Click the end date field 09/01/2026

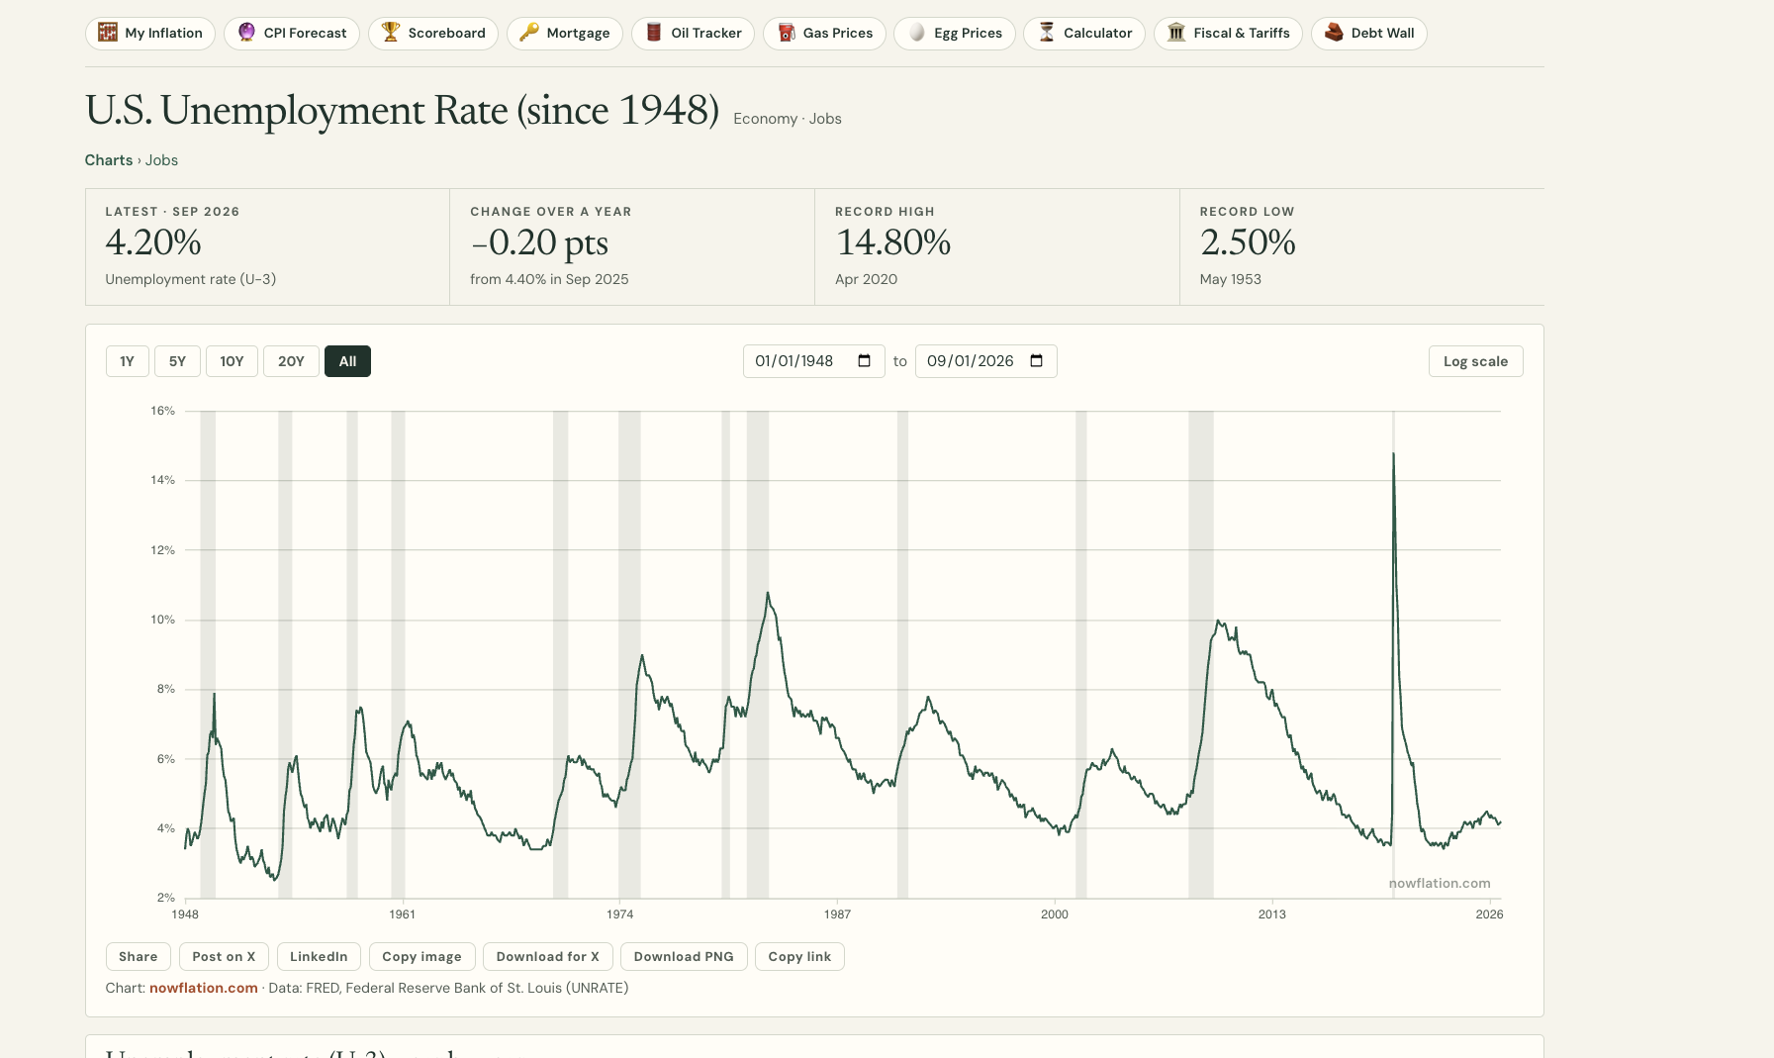tap(985, 361)
